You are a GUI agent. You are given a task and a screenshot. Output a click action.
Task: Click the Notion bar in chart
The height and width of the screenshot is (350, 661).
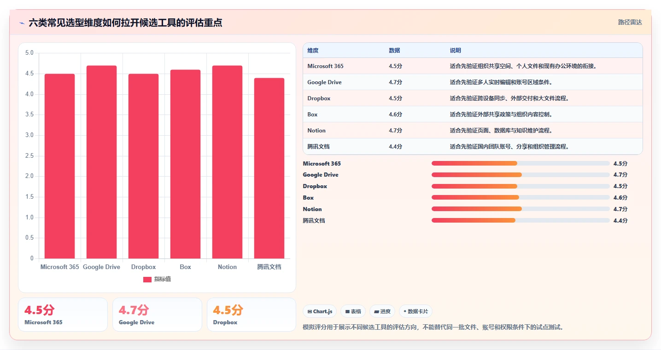pos(227,162)
